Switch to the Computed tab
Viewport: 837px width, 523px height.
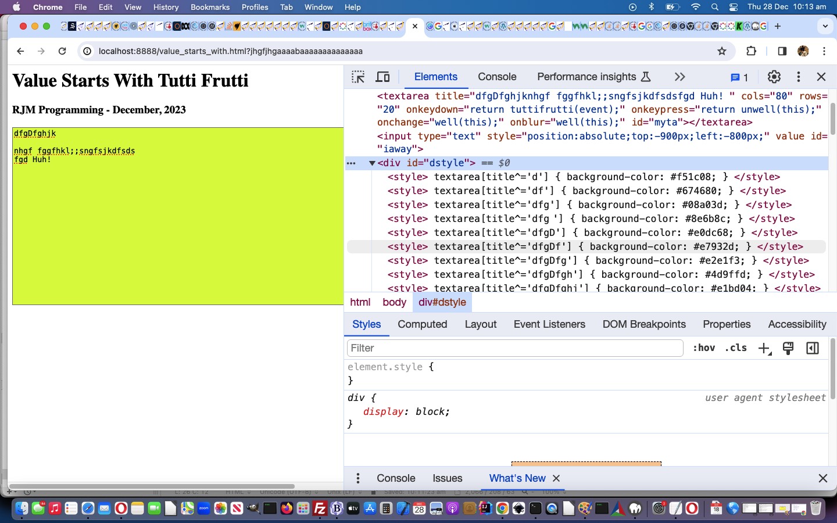422,324
